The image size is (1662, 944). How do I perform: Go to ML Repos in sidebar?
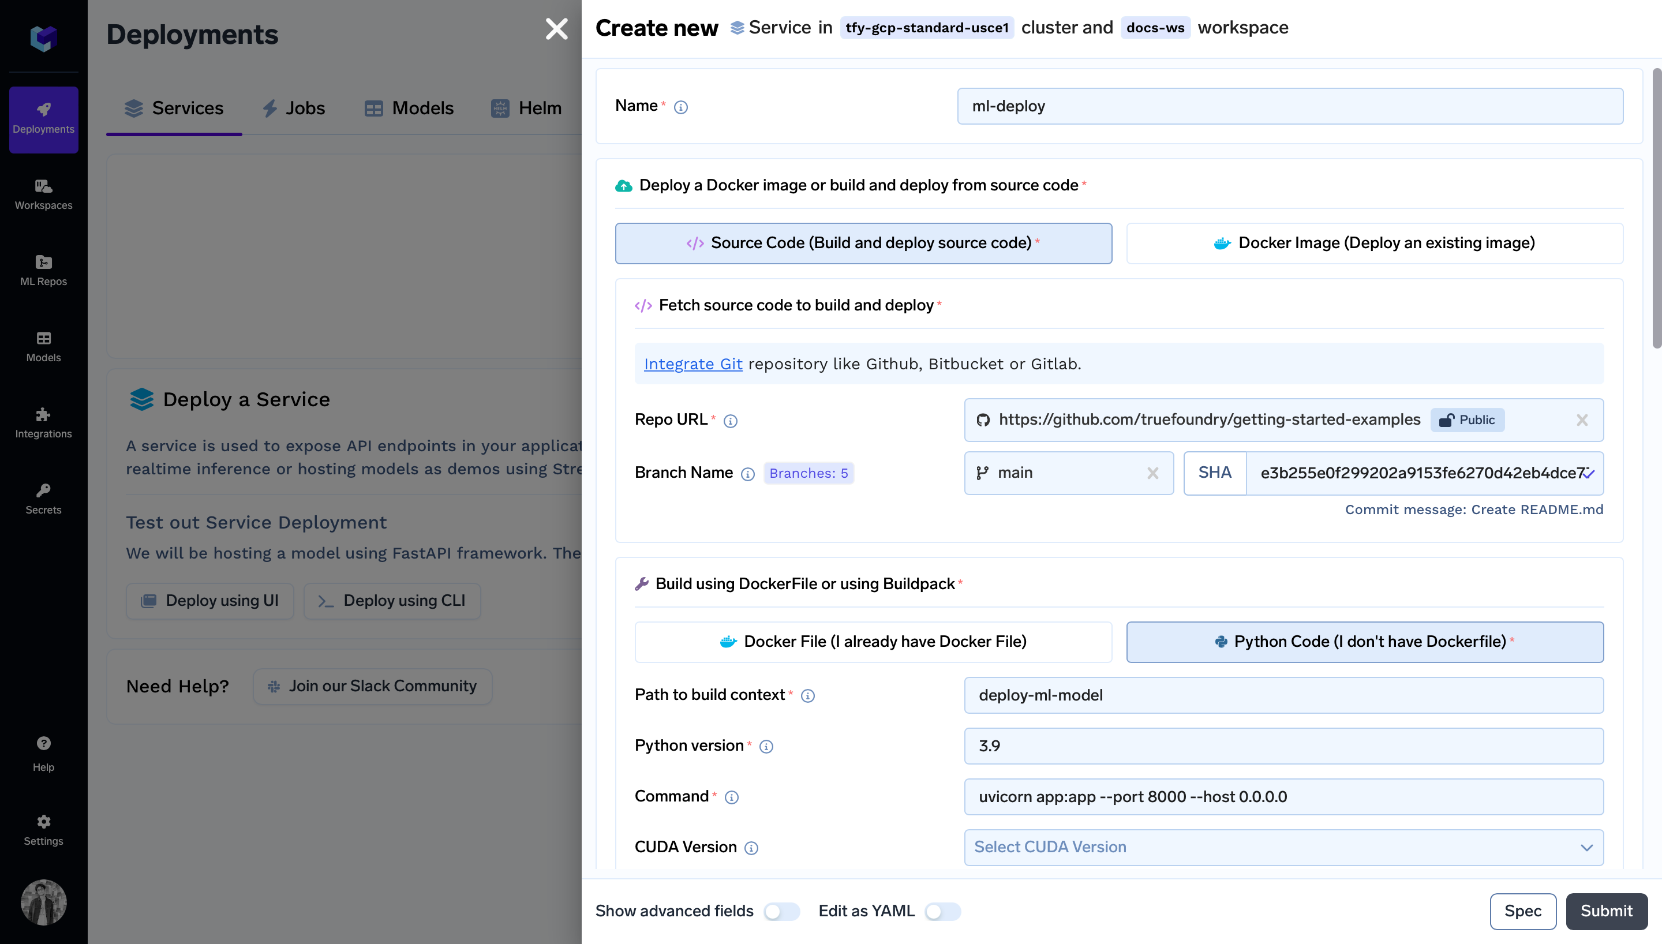click(x=43, y=271)
